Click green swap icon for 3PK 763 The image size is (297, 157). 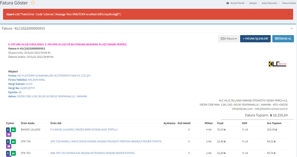click(14, 153)
